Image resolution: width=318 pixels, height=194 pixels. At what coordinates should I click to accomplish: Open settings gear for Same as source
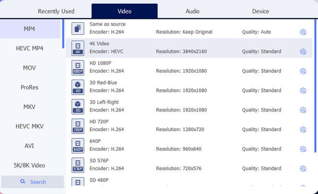click(x=303, y=32)
